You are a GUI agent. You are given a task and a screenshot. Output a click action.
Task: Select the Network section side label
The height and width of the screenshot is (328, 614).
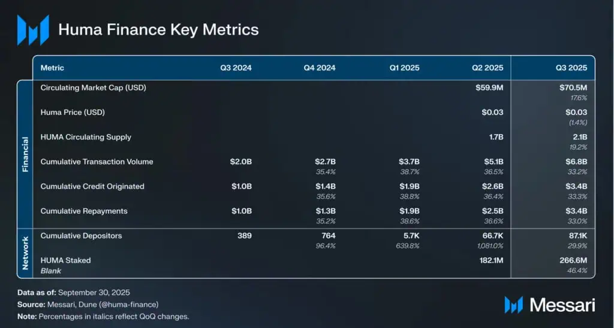[25, 253]
